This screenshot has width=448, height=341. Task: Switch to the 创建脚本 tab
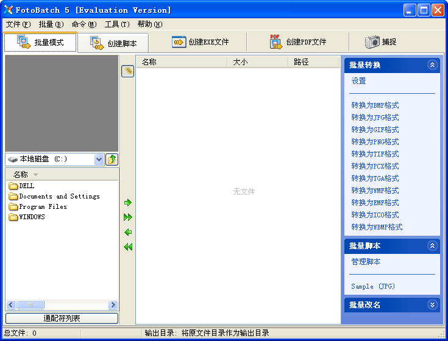tap(113, 43)
